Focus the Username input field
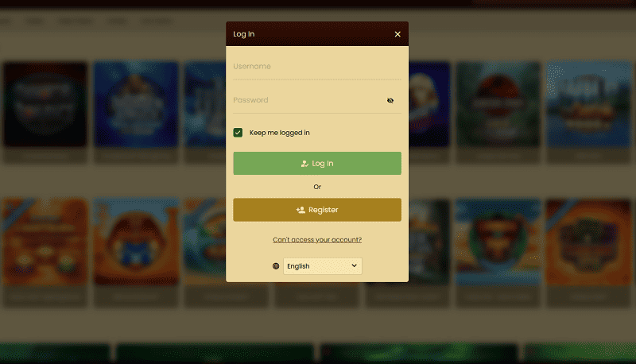Viewport: 636px width, 364px height. (x=317, y=67)
